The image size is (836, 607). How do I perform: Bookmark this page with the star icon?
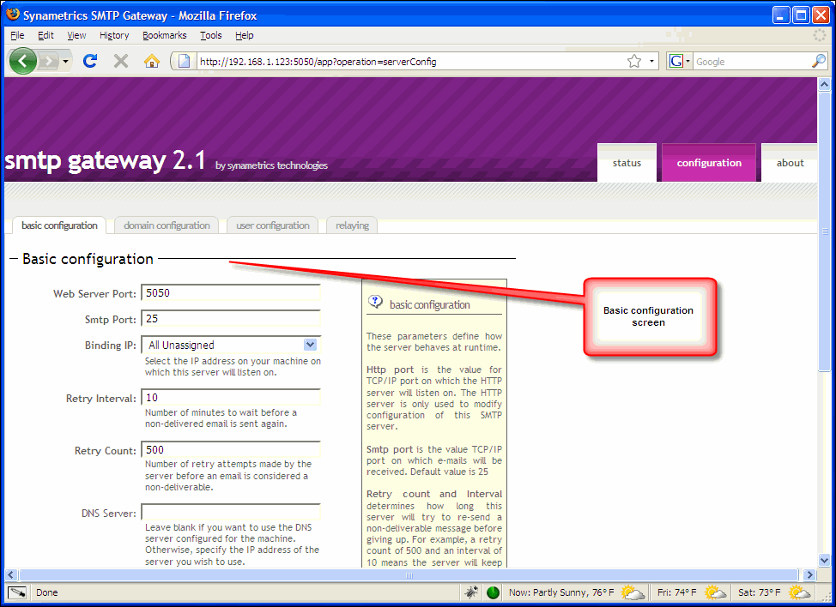pos(634,61)
